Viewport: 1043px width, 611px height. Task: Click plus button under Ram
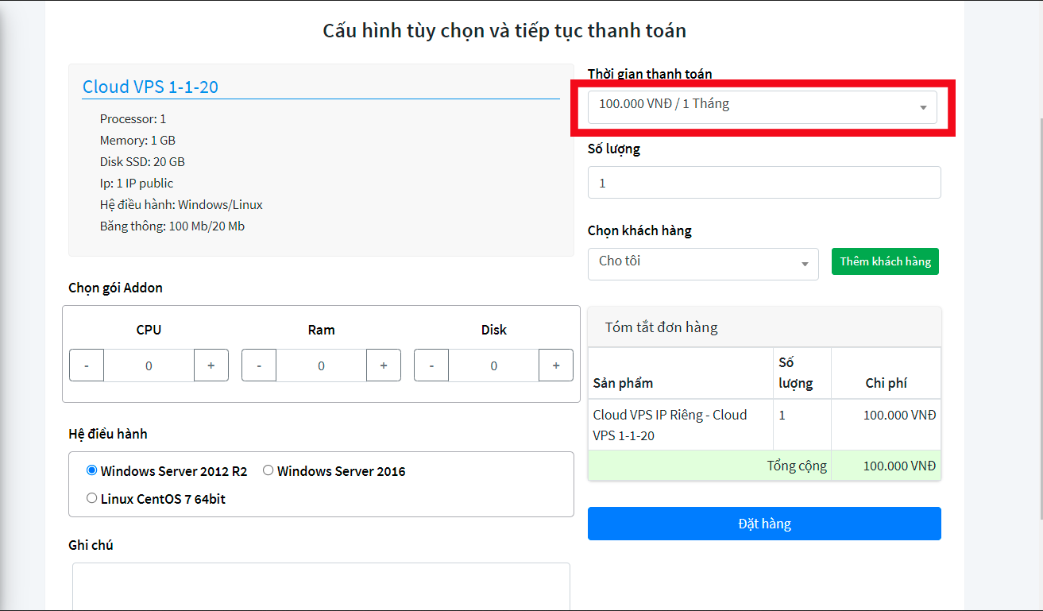click(x=384, y=365)
